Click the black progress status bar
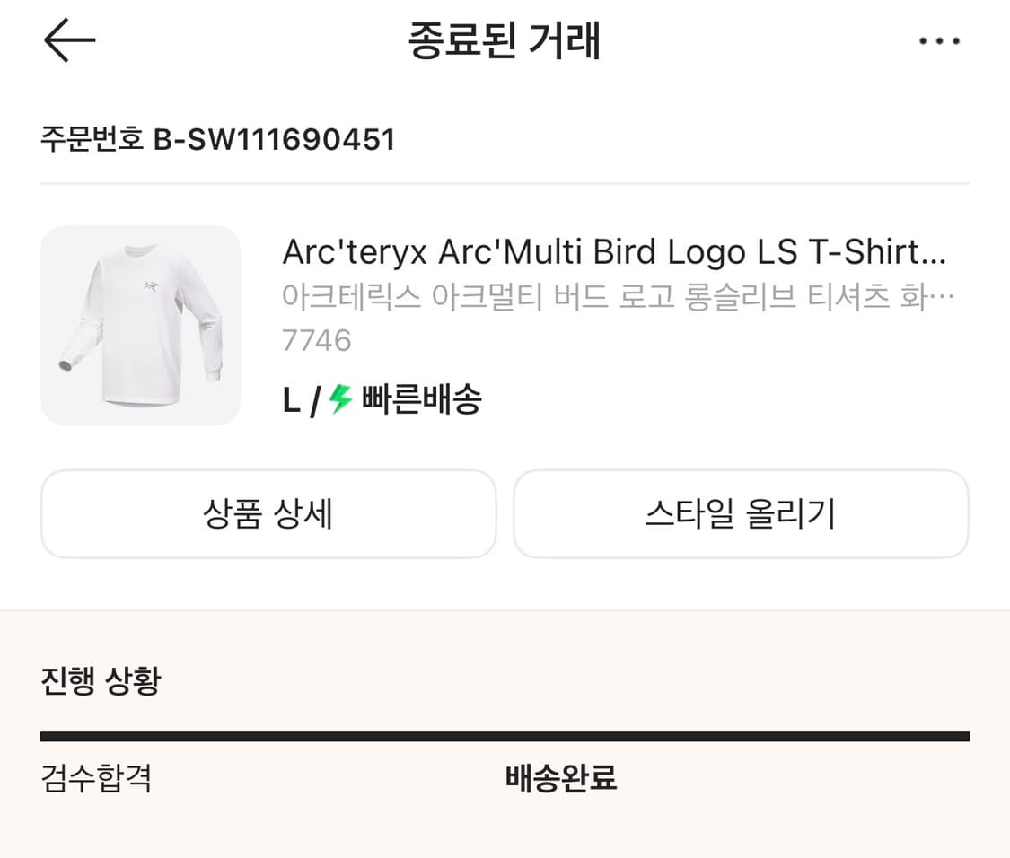The width and height of the screenshot is (1010, 858). pyautogui.click(x=505, y=737)
